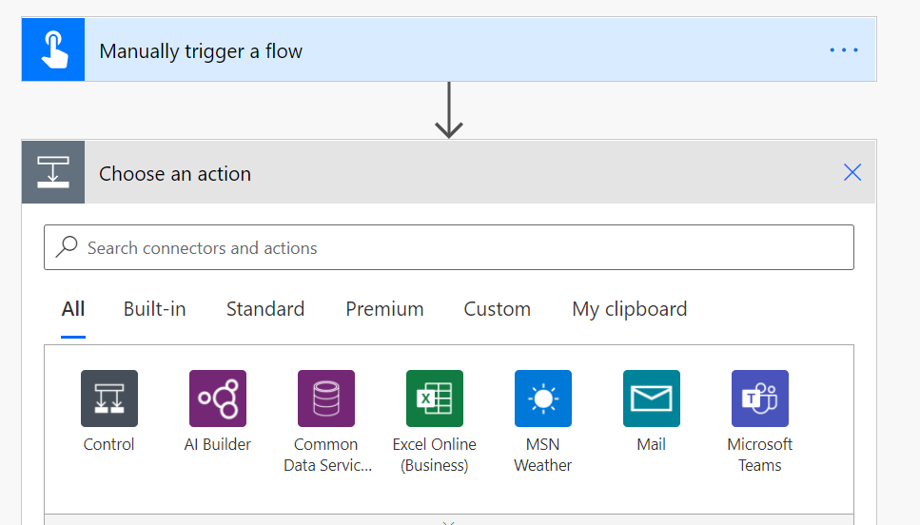Screen dimensions: 920x525
Task: Show Standard connectors tab
Action: [x=265, y=309]
